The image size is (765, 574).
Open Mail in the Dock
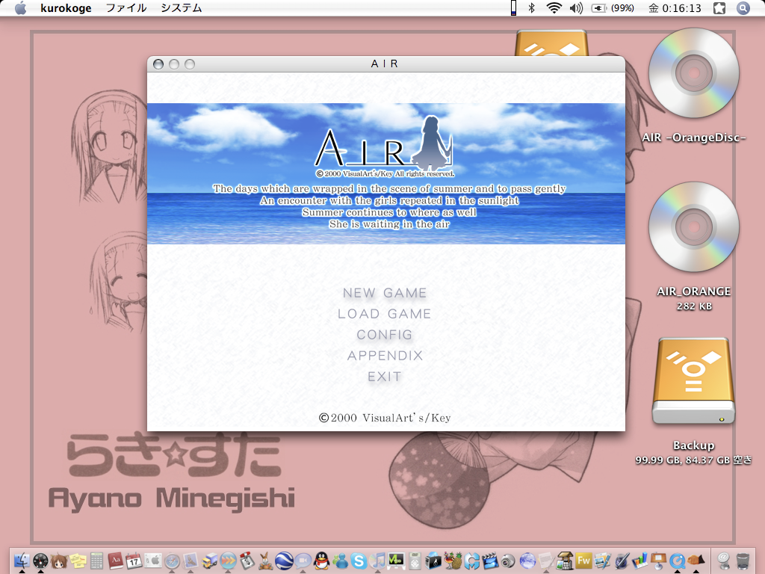coord(191,561)
